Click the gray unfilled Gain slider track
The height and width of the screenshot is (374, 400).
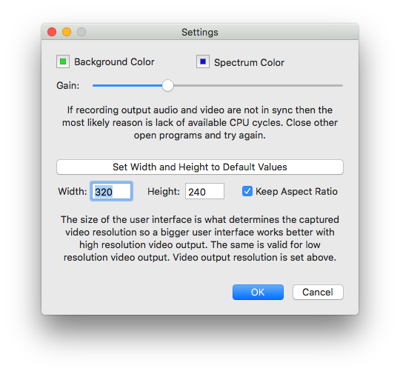(259, 85)
